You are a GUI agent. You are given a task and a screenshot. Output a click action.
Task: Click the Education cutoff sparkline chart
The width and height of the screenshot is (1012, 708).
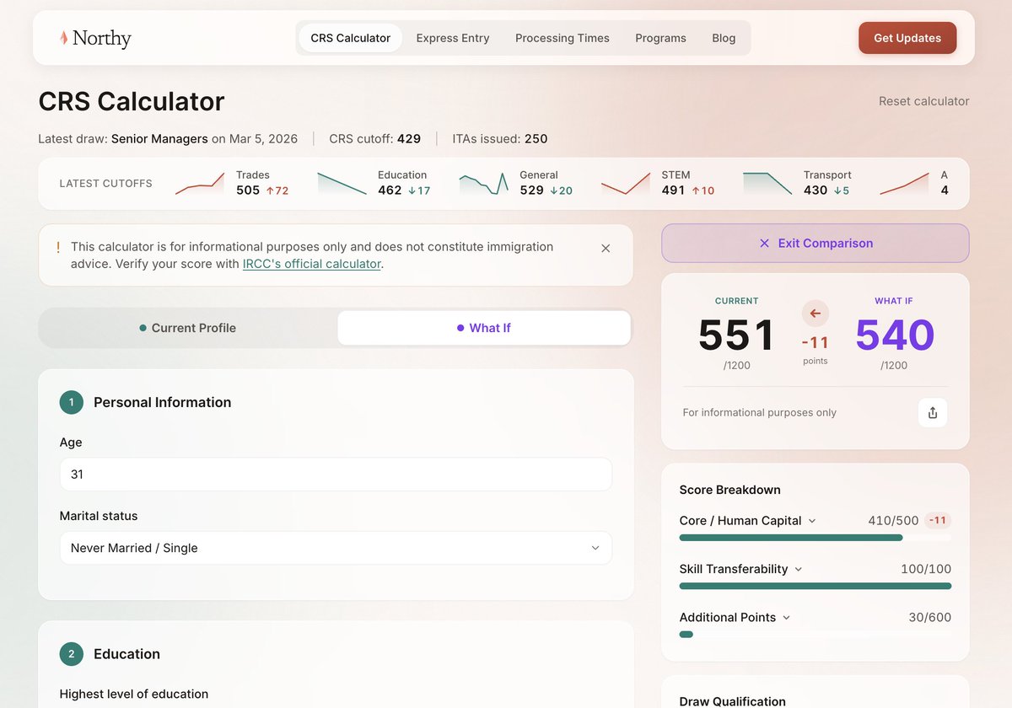(x=342, y=184)
